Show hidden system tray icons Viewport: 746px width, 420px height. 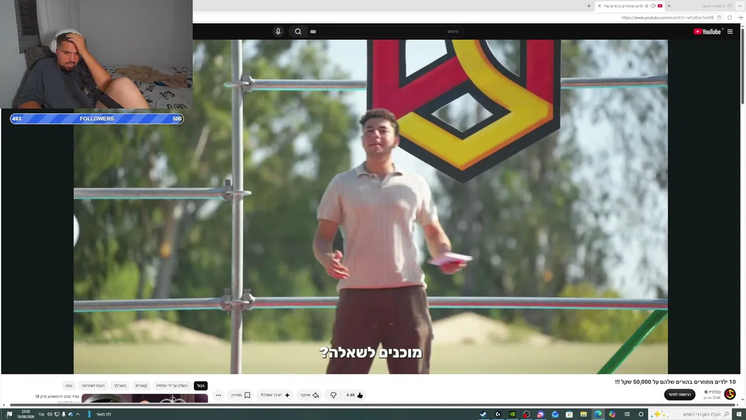(x=78, y=414)
